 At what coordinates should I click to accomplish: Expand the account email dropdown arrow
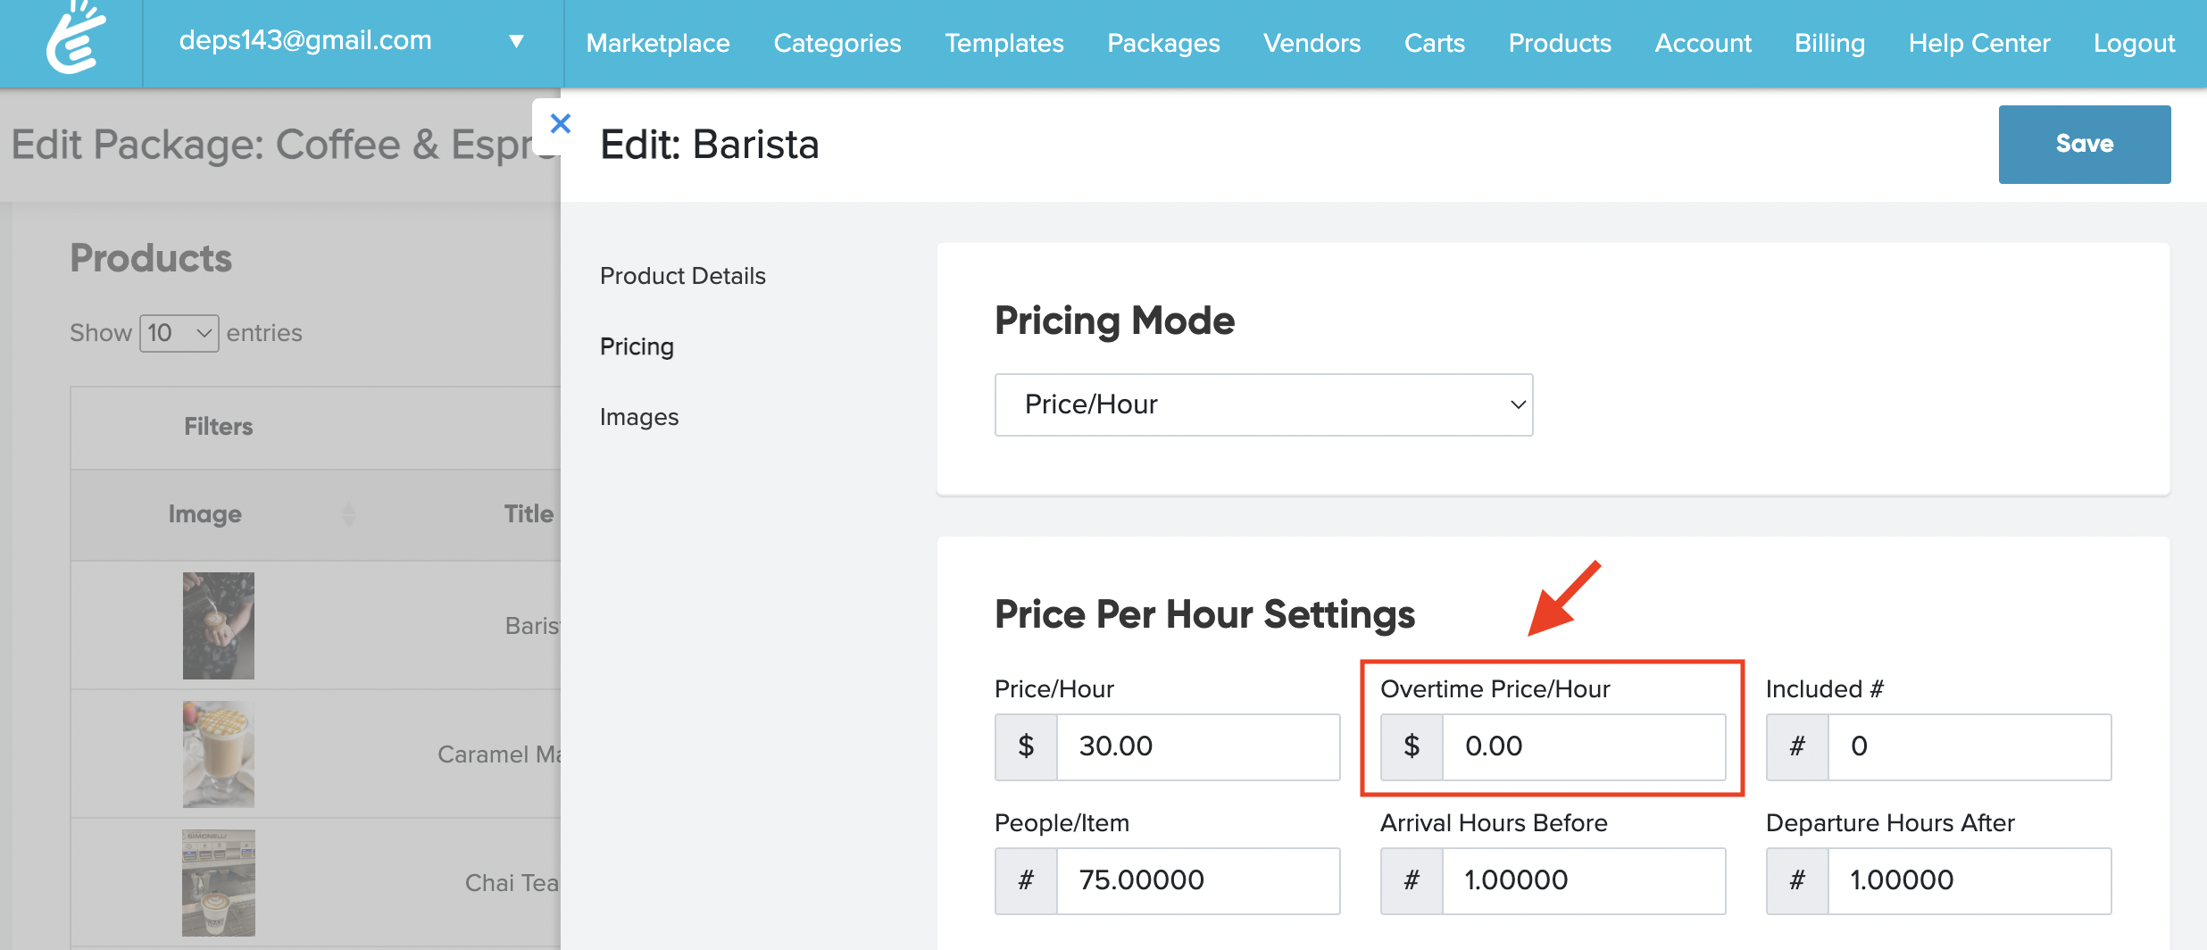pyautogui.click(x=516, y=41)
